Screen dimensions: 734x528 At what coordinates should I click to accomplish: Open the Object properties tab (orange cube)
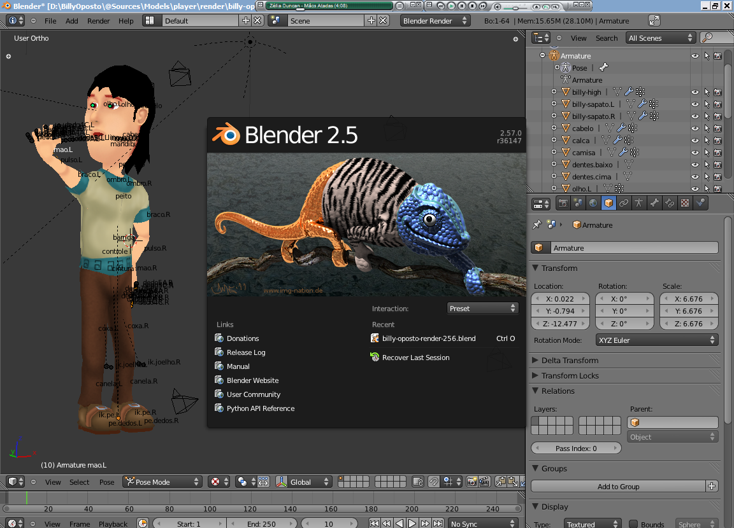[x=608, y=203]
